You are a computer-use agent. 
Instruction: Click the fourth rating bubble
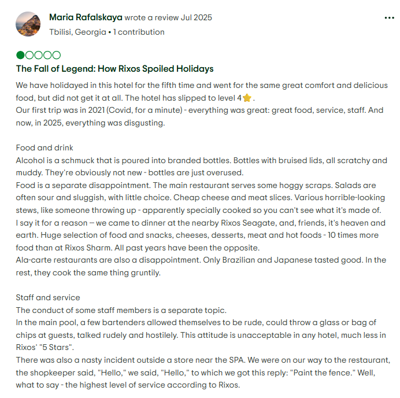pos(47,56)
